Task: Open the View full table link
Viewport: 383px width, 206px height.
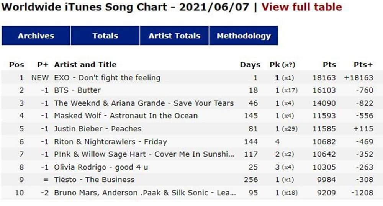Action: (x=301, y=7)
